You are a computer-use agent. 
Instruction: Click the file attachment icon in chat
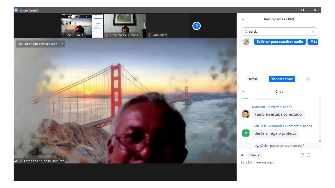(x=303, y=155)
